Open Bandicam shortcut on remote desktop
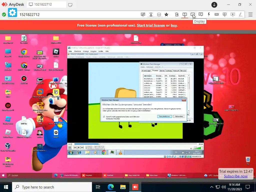The image size is (256, 192). tap(24, 80)
